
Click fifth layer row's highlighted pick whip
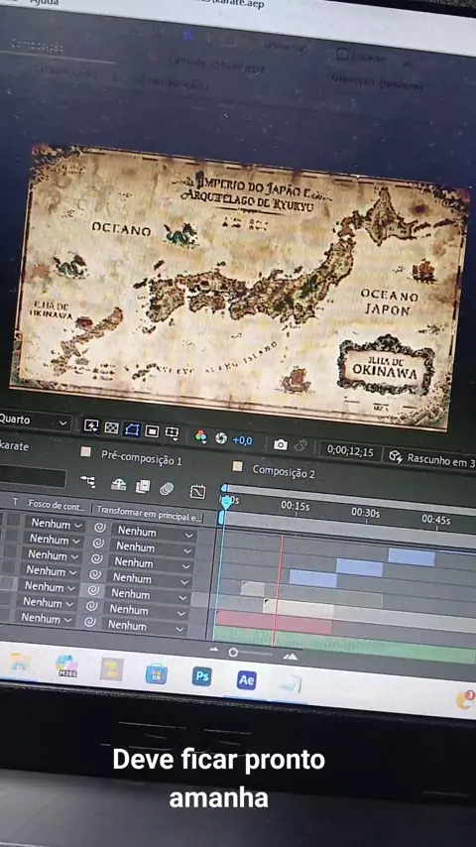[93, 590]
